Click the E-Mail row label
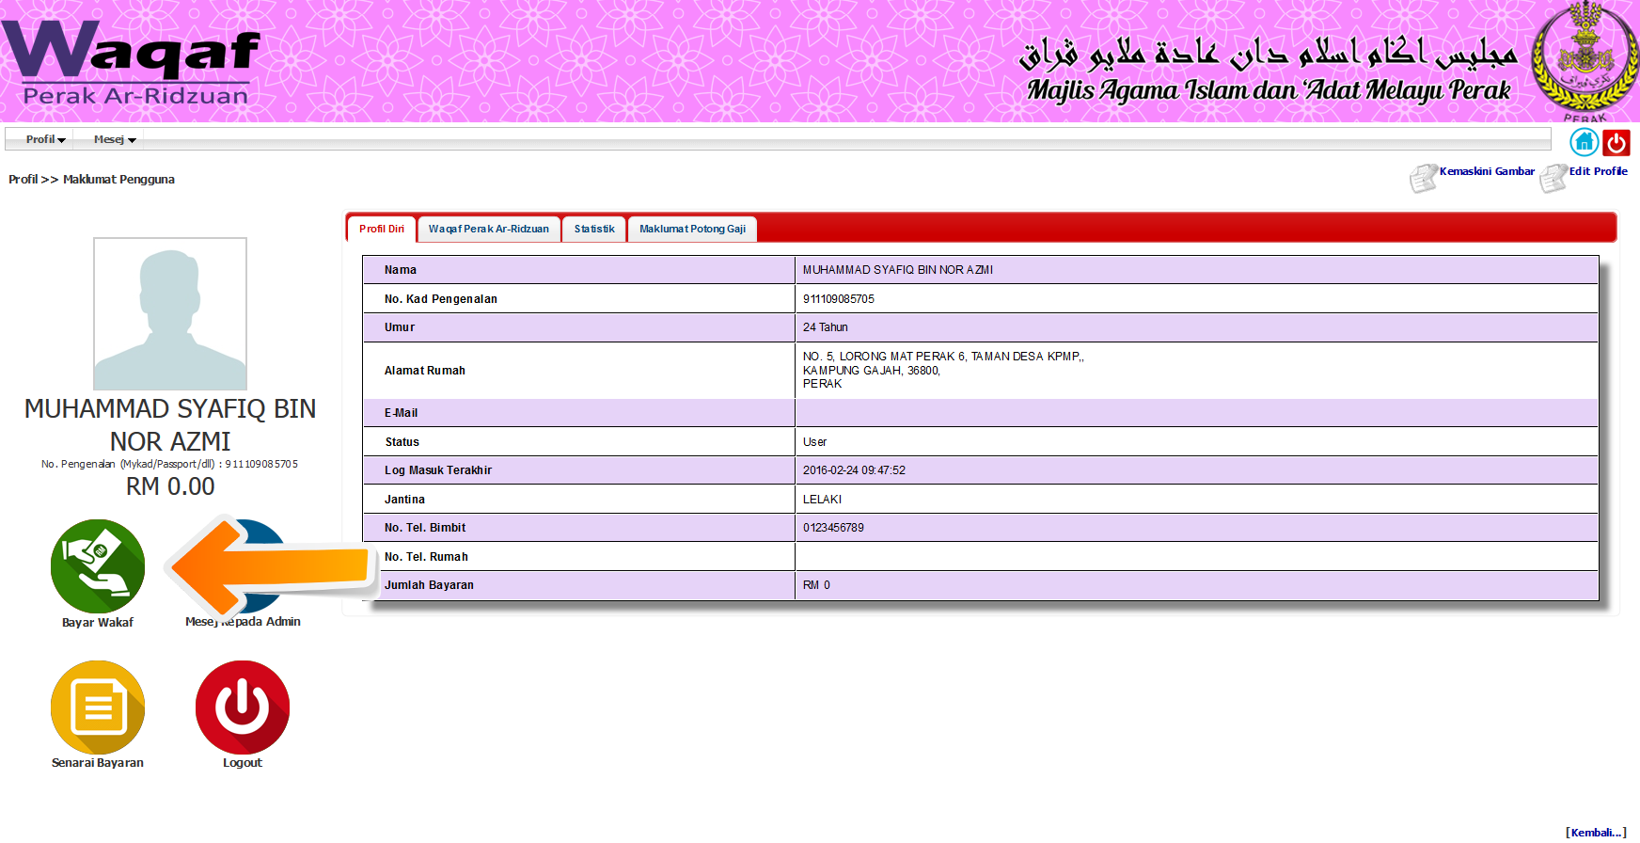 [402, 413]
